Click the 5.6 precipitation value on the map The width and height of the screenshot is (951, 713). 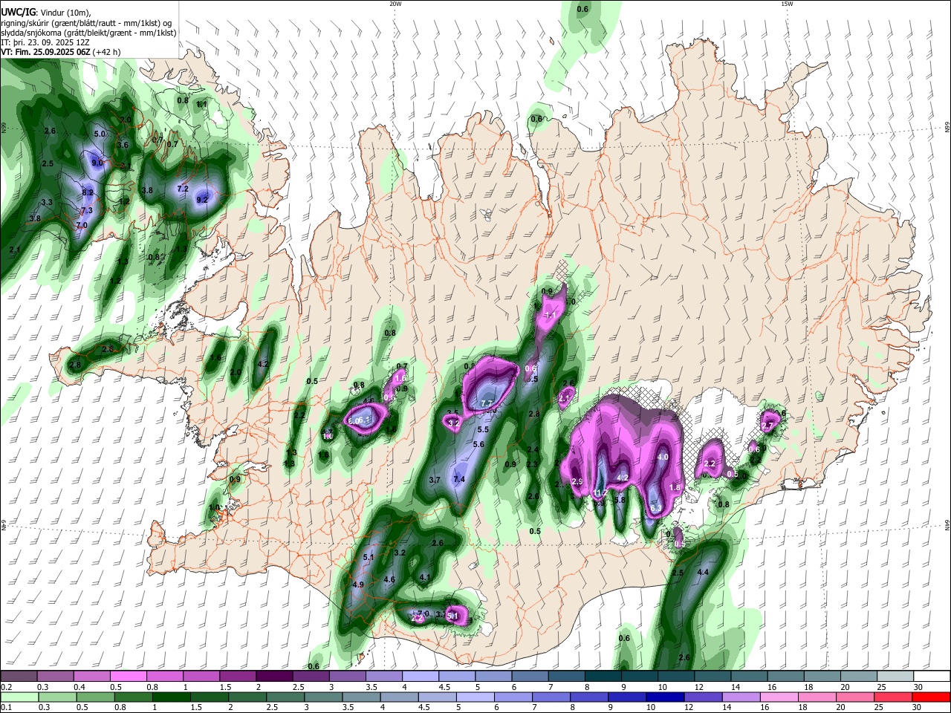[478, 444]
